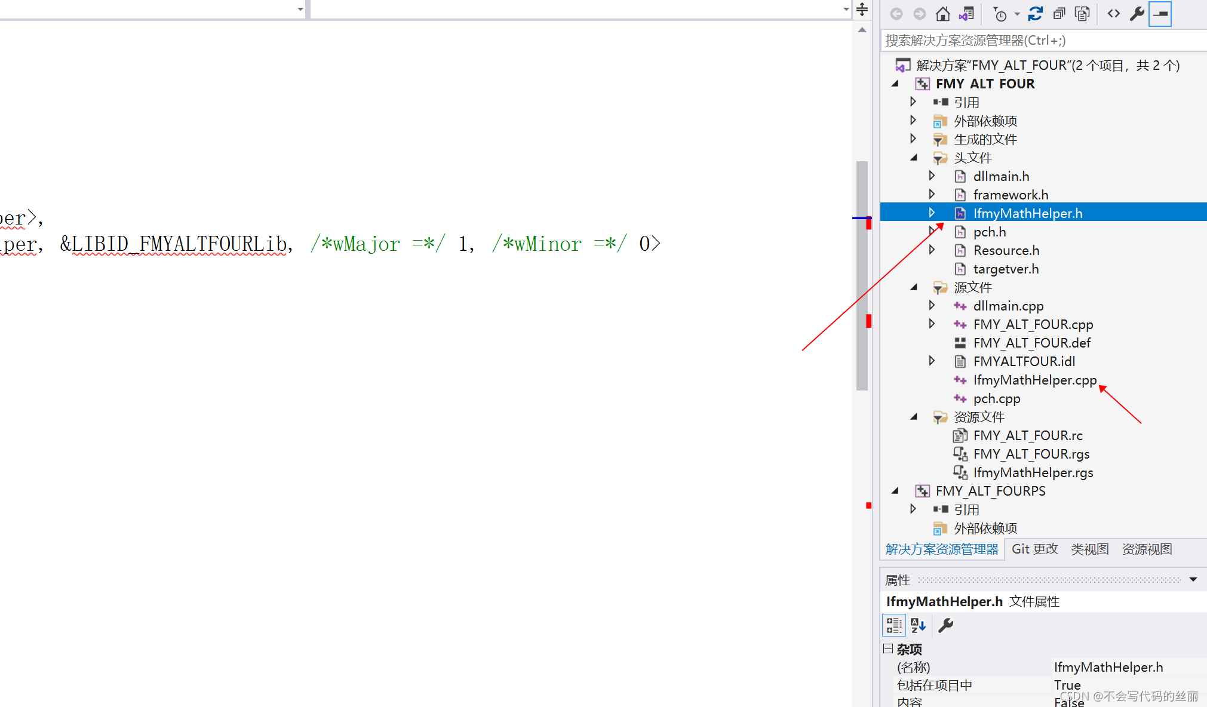Open the 解决方案资源管理器 tab
This screenshot has height=707, width=1207.
tap(942, 549)
